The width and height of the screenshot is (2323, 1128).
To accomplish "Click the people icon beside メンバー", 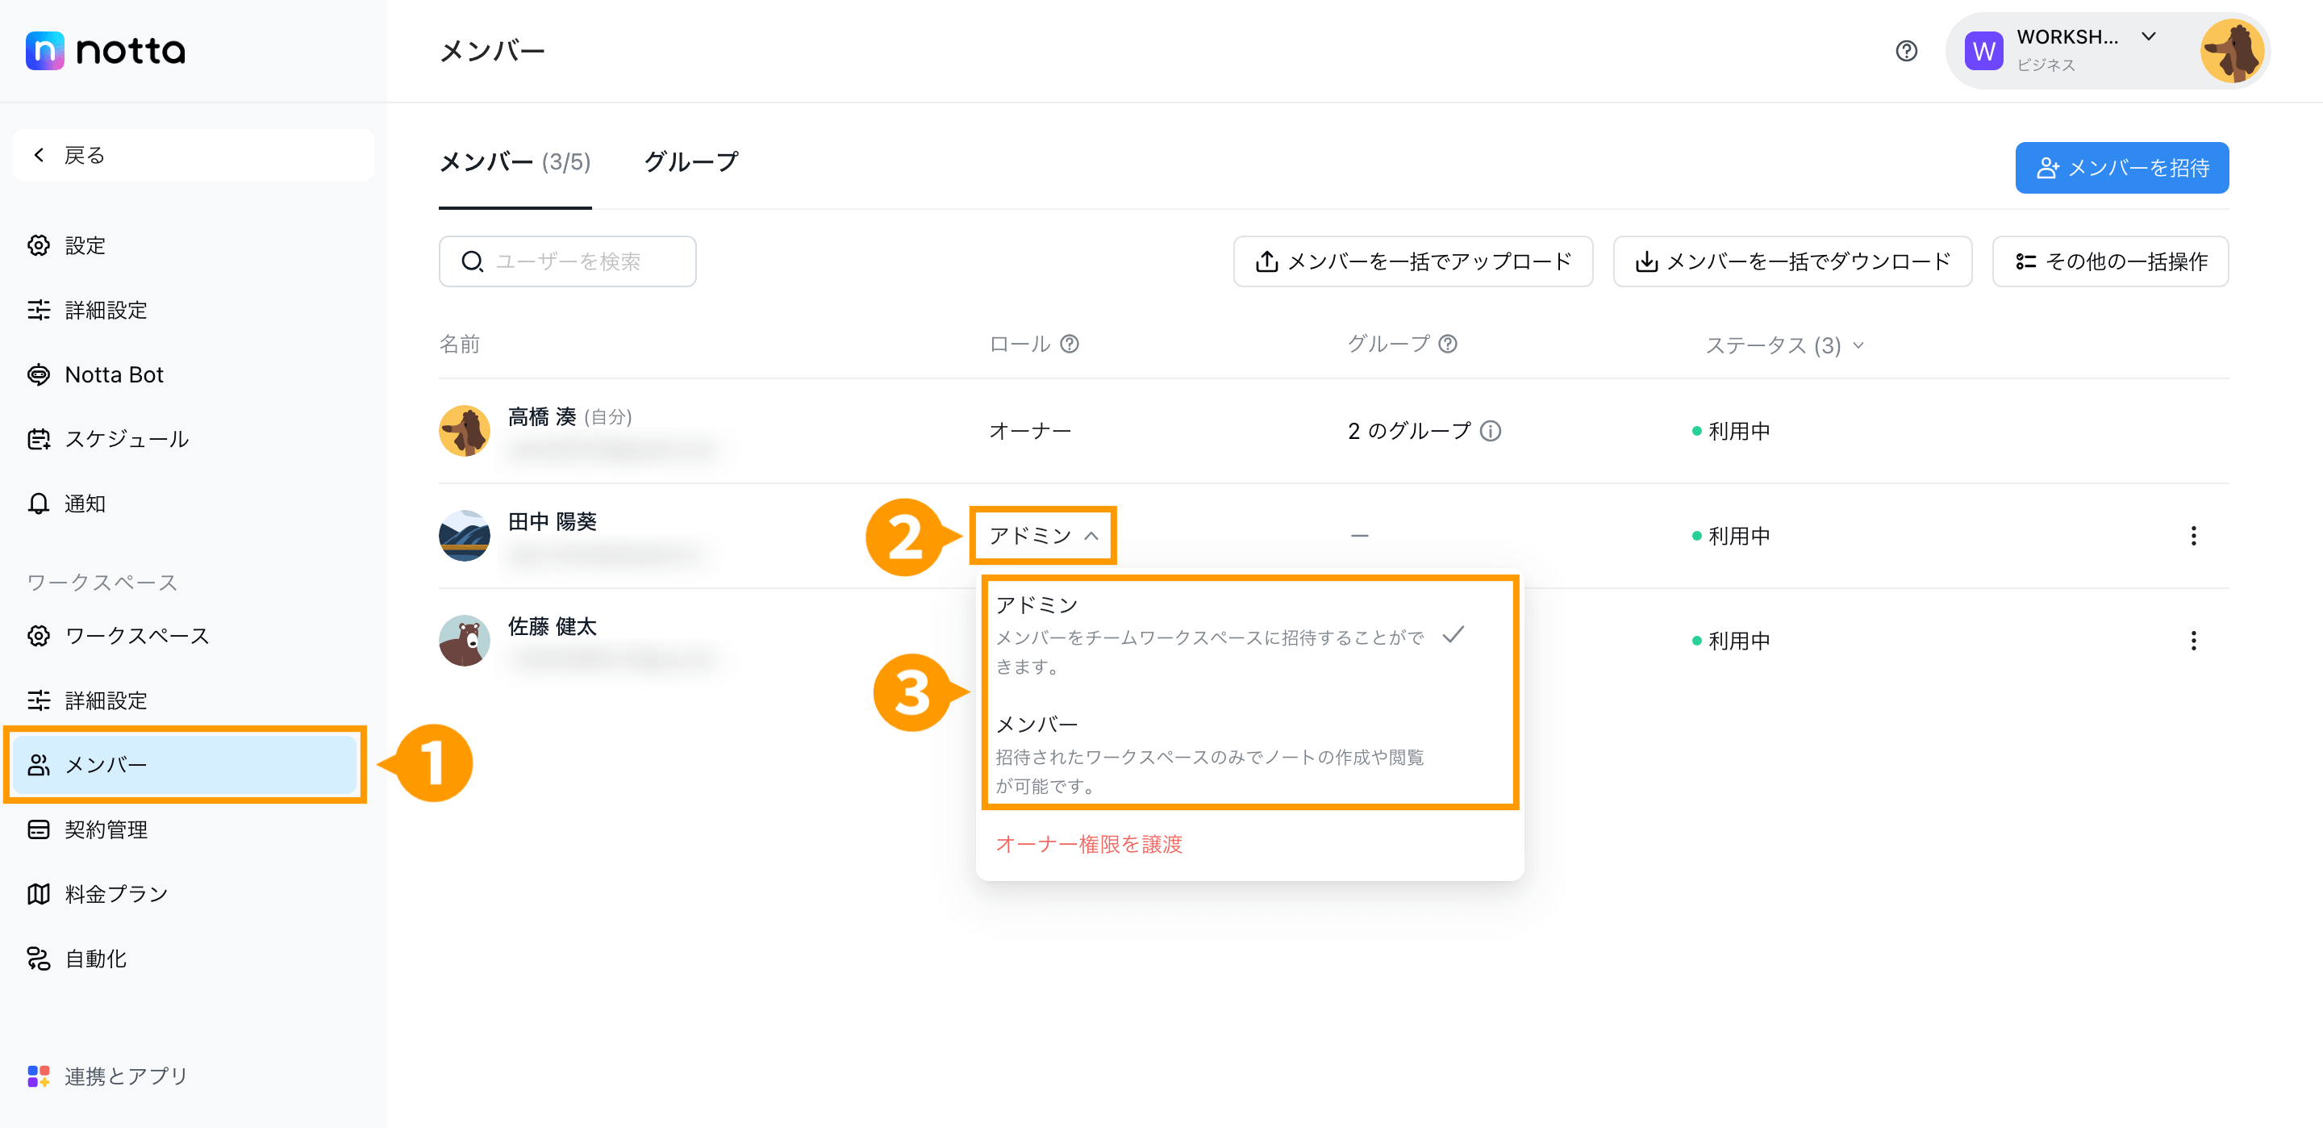I will (x=38, y=764).
